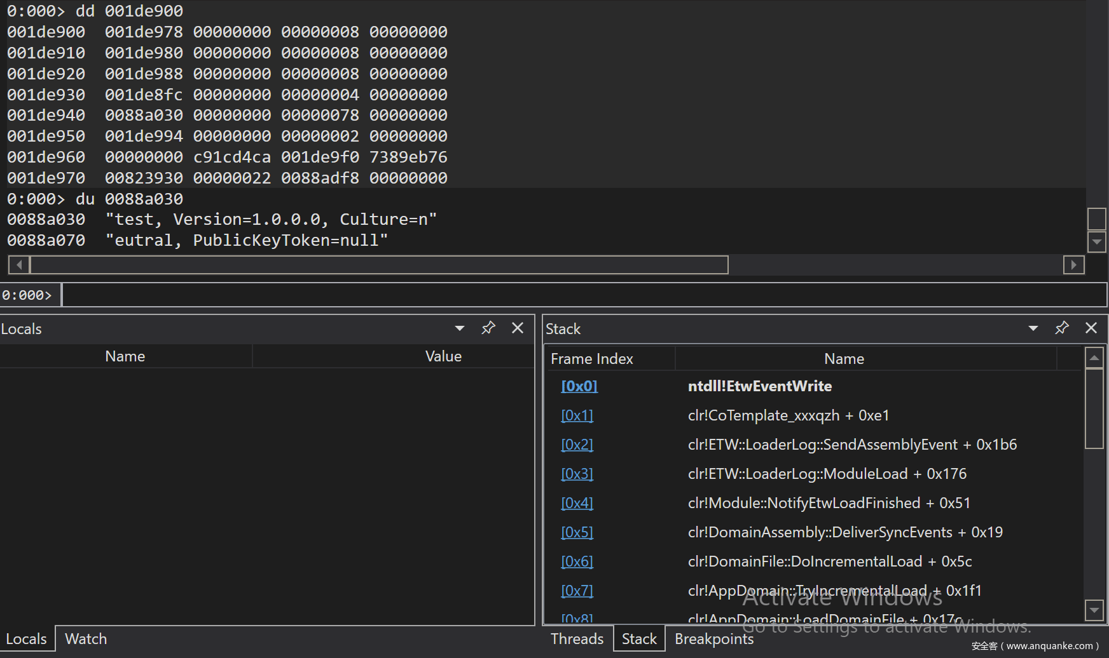Close the Locals panel
1109x658 pixels.
coord(518,328)
